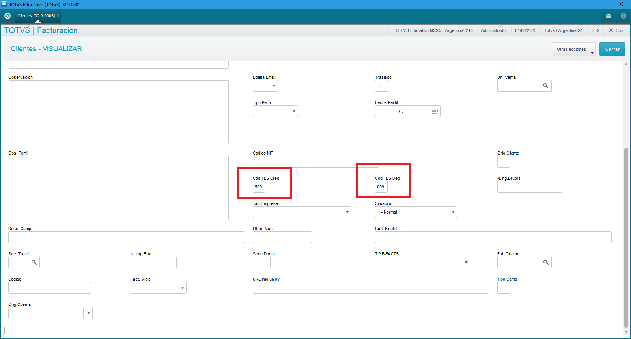Click the Codigo field
631x339 pixels.
pyautogui.click(x=50, y=288)
